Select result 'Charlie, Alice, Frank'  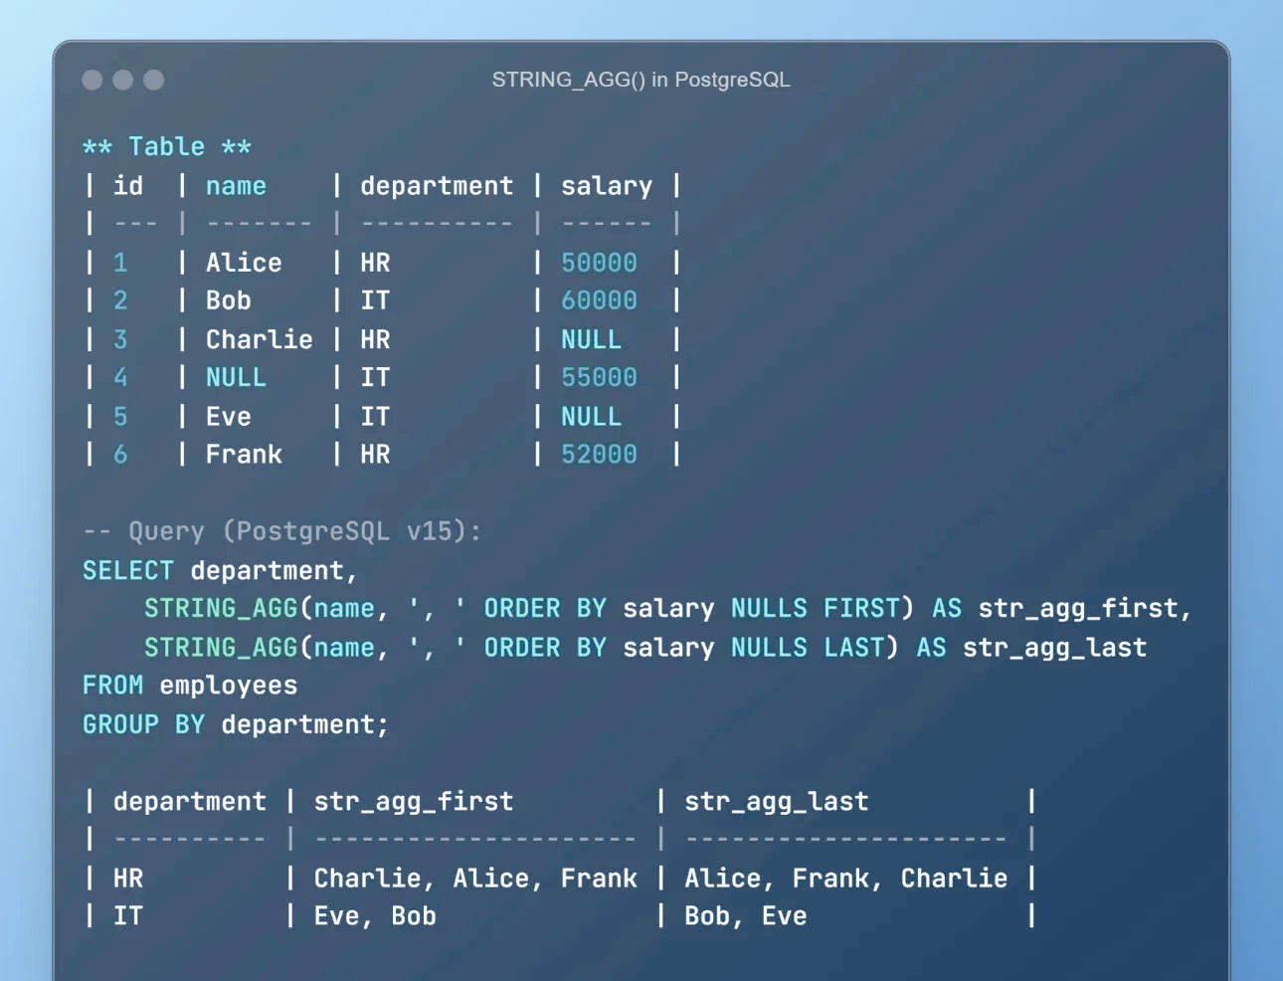pos(475,879)
